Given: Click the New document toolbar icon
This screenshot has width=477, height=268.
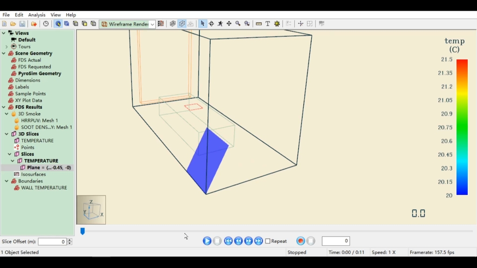Looking at the screenshot, I should [4, 24].
